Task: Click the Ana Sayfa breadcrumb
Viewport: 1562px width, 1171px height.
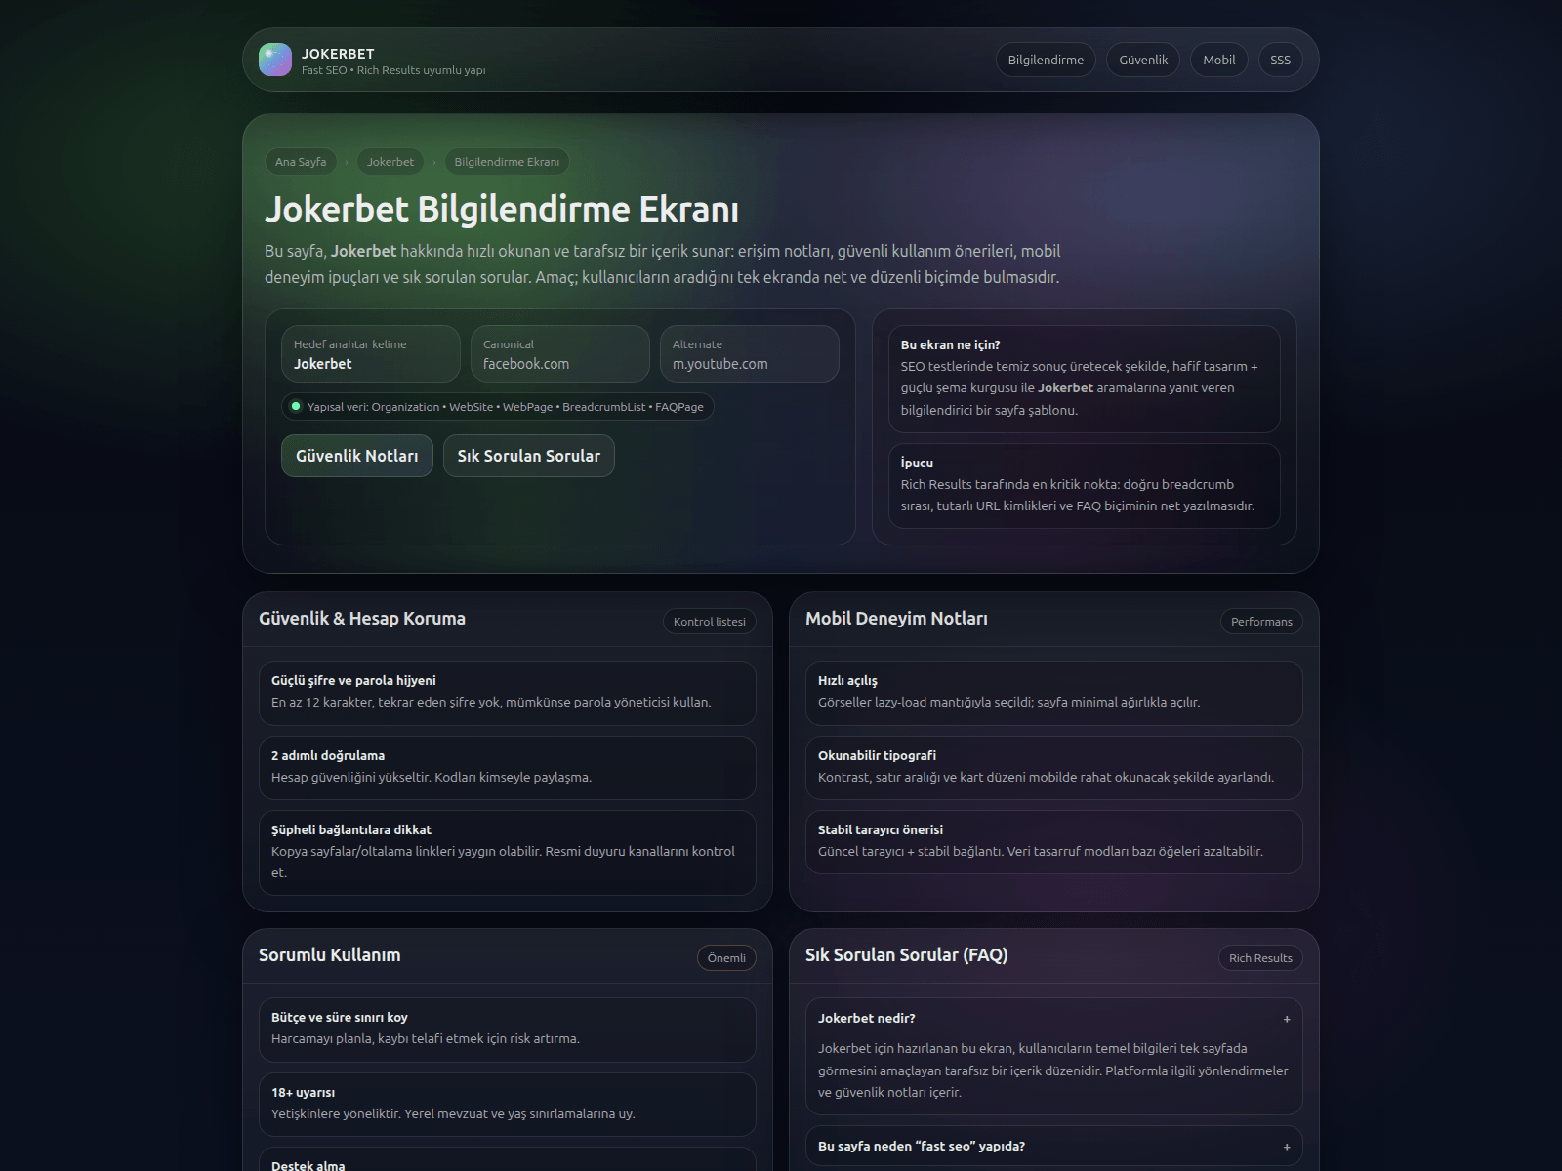Action: click(301, 162)
